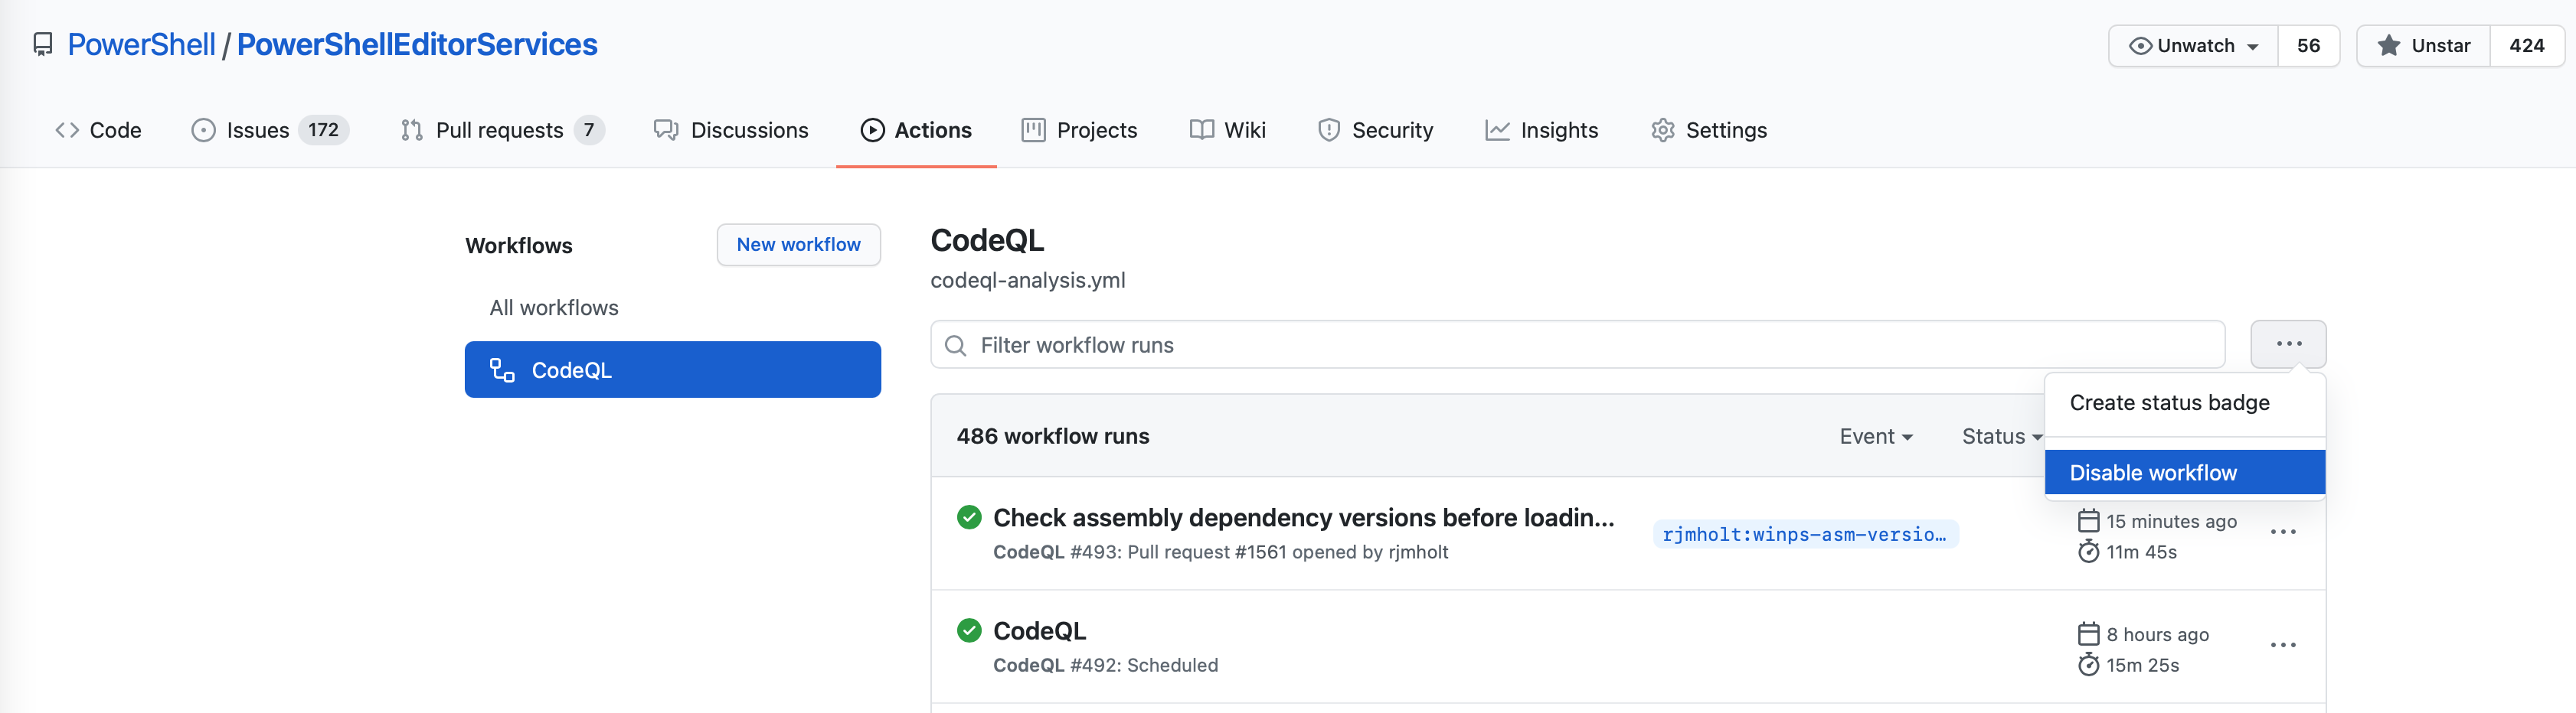Click the New workflow button
The width and height of the screenshot is (2576, 713).
coord(798,243)
